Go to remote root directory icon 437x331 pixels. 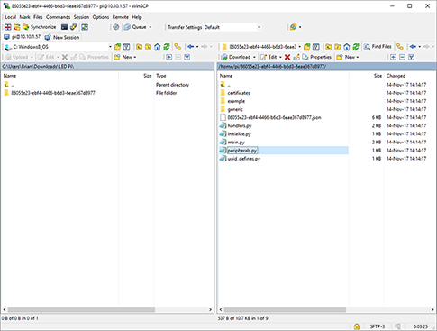338,47
